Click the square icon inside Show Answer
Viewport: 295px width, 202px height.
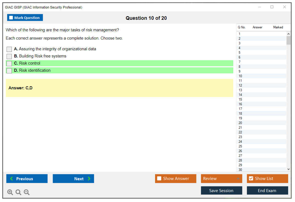(x=159, y=178)
